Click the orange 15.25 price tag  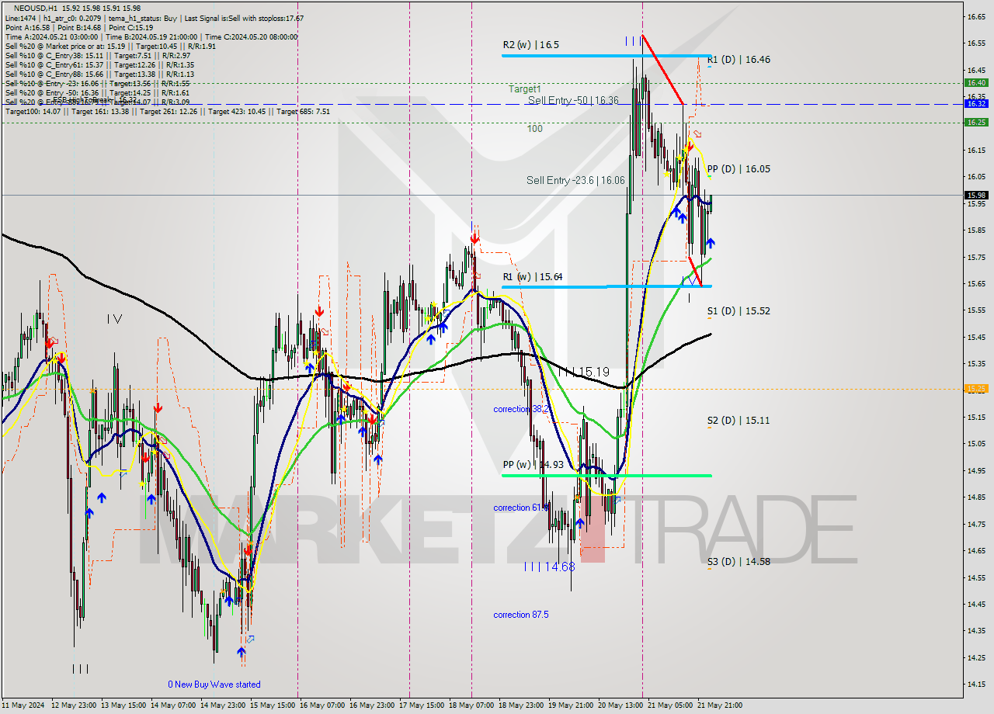pyautogui.click(x=976, y=389)
